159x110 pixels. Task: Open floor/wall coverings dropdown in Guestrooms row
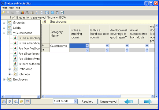[127, 46]
